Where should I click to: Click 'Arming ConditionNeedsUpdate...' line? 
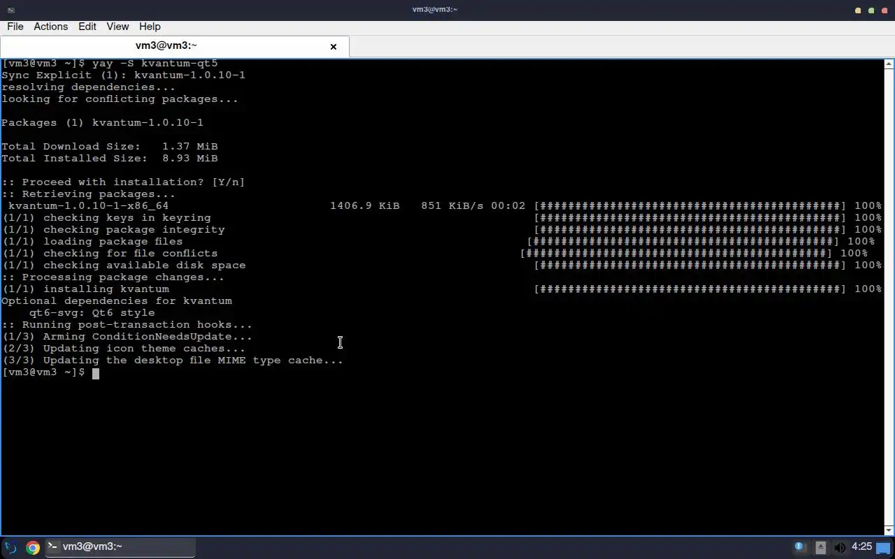point(127,336)
